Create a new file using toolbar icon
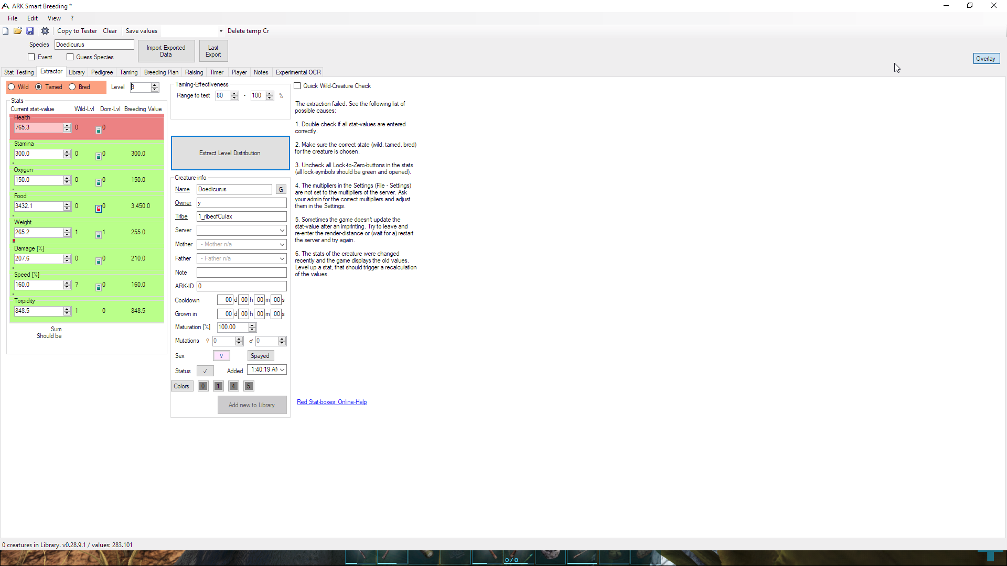 5,31
